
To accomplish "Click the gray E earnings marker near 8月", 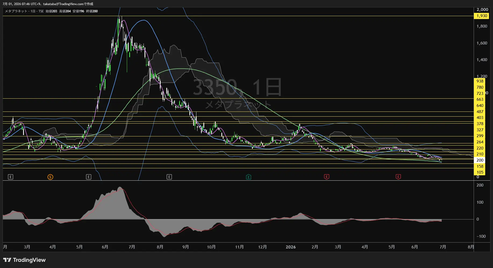I will (169, 177).
